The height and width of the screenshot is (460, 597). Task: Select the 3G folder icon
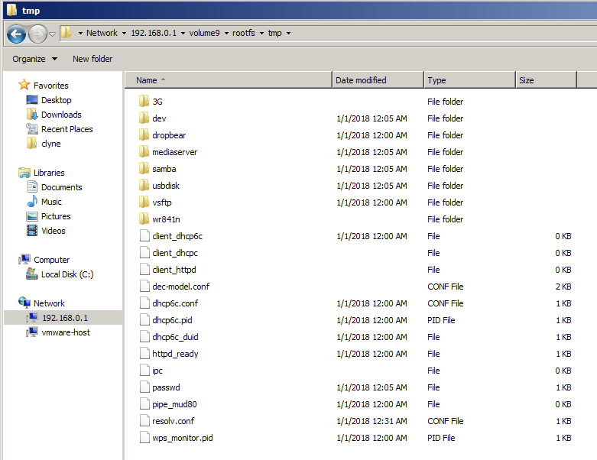coord(144,101)
